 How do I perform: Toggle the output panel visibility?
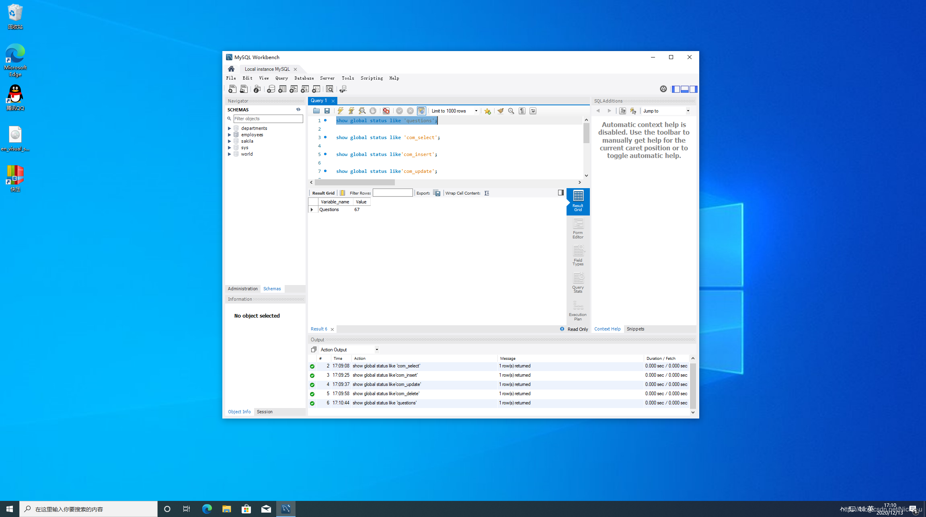tap(685, 89)
